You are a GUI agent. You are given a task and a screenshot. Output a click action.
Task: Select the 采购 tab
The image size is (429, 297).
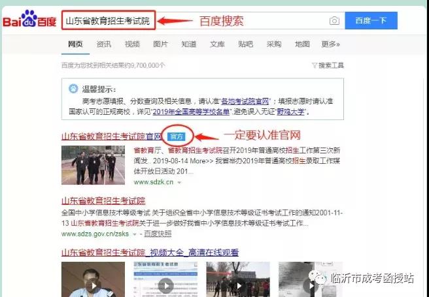pos(274,44)
